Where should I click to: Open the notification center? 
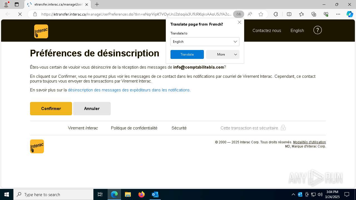coord(347,194)
